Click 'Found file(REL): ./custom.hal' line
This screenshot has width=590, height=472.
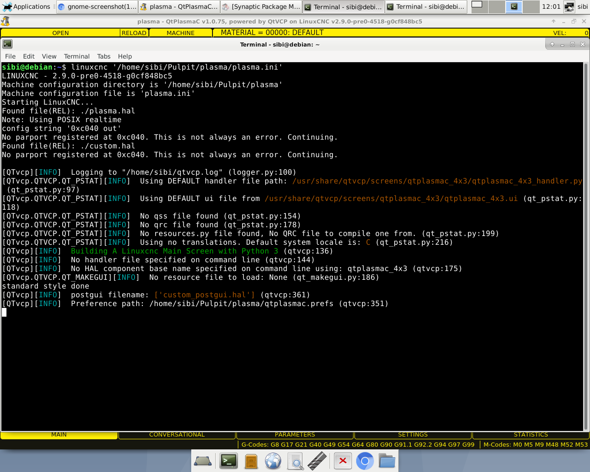pyautogui.click(x=69, y=146)
